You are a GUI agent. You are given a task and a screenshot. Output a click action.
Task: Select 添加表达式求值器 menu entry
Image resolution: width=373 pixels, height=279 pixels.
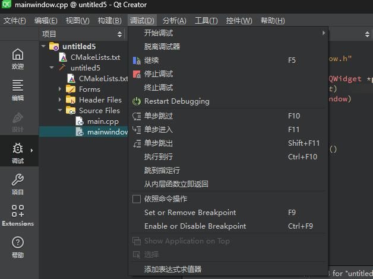point(228,270)
